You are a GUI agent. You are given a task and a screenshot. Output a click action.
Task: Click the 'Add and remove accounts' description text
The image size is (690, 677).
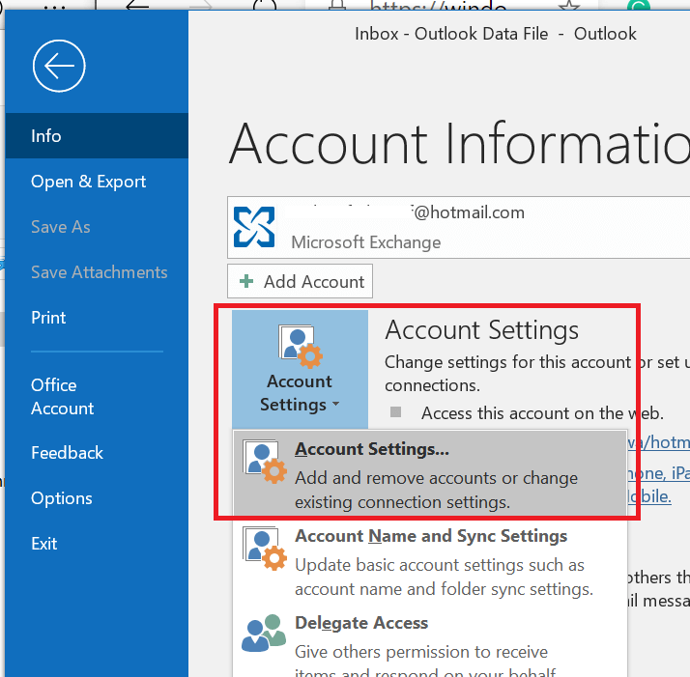[436, 490]
